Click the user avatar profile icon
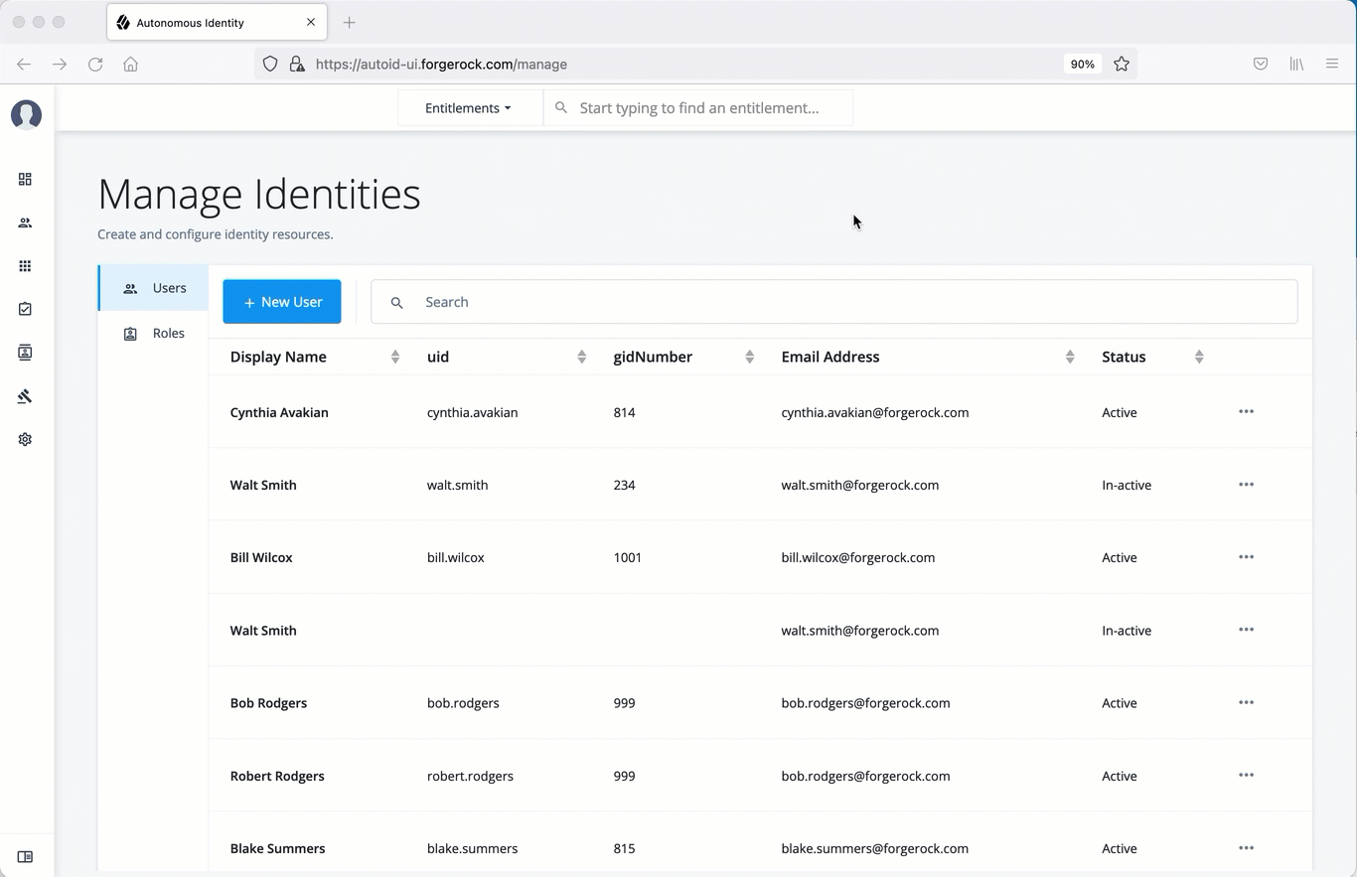Image resolution: width=1357 pixels, height=877 pixels. point(26,115)
